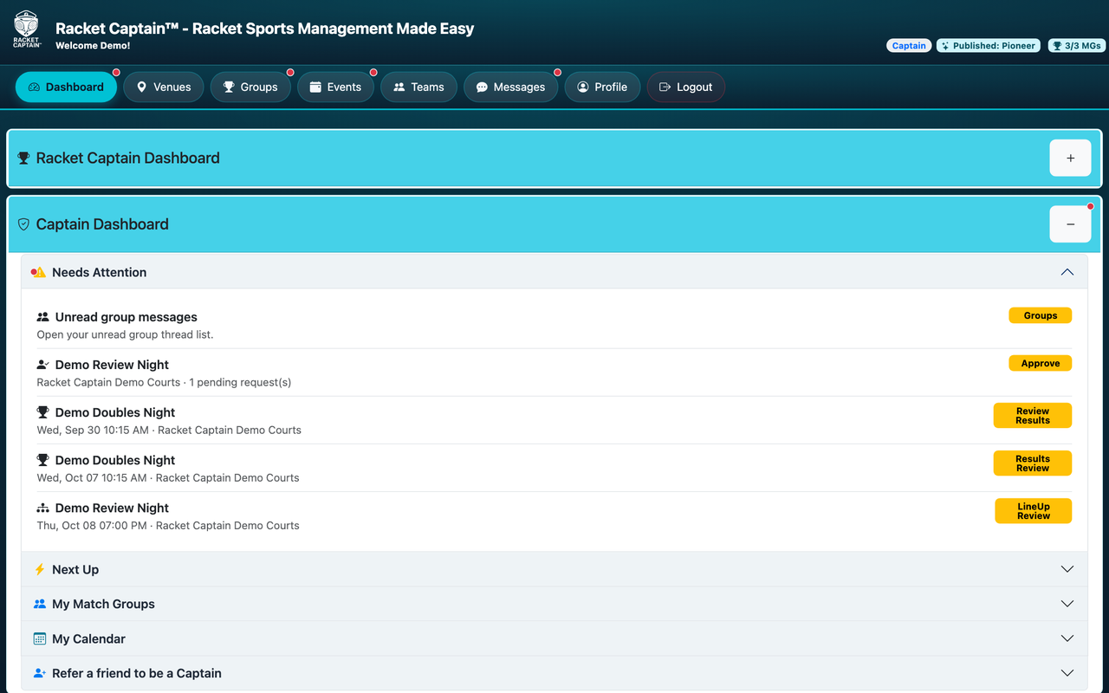
Task: Click Review Results for Sep 30 event
Action: tap(1032, 416)
